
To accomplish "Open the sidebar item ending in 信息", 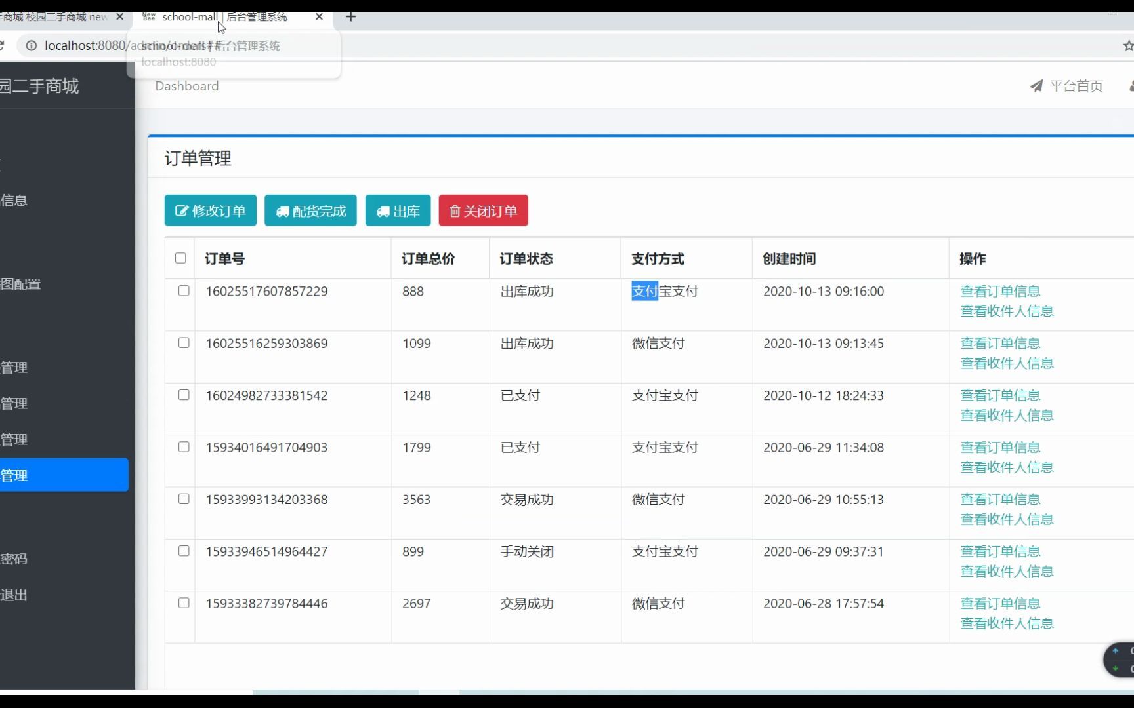I will point(14,201).
